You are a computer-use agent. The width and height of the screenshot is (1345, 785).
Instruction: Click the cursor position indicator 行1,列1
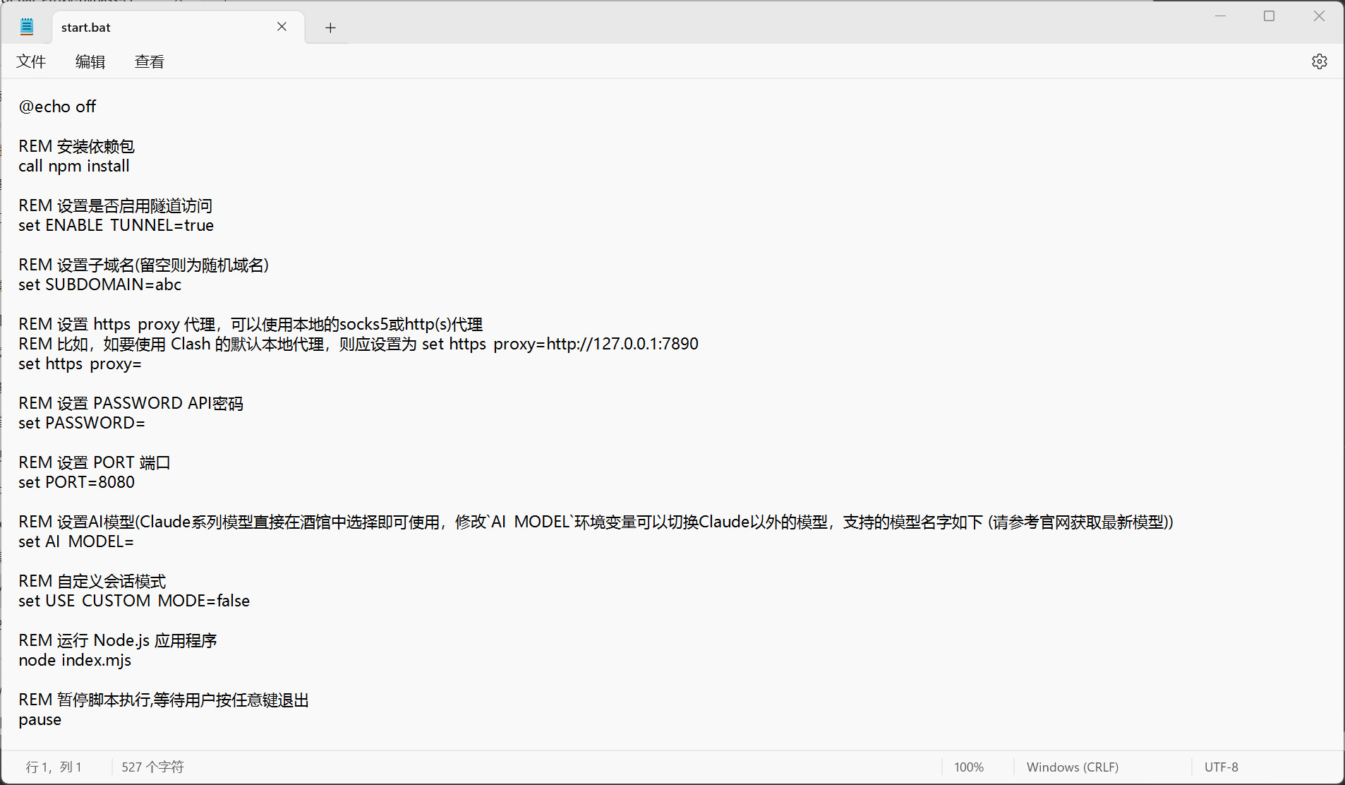pyautogui.click(x=54, y=767)
